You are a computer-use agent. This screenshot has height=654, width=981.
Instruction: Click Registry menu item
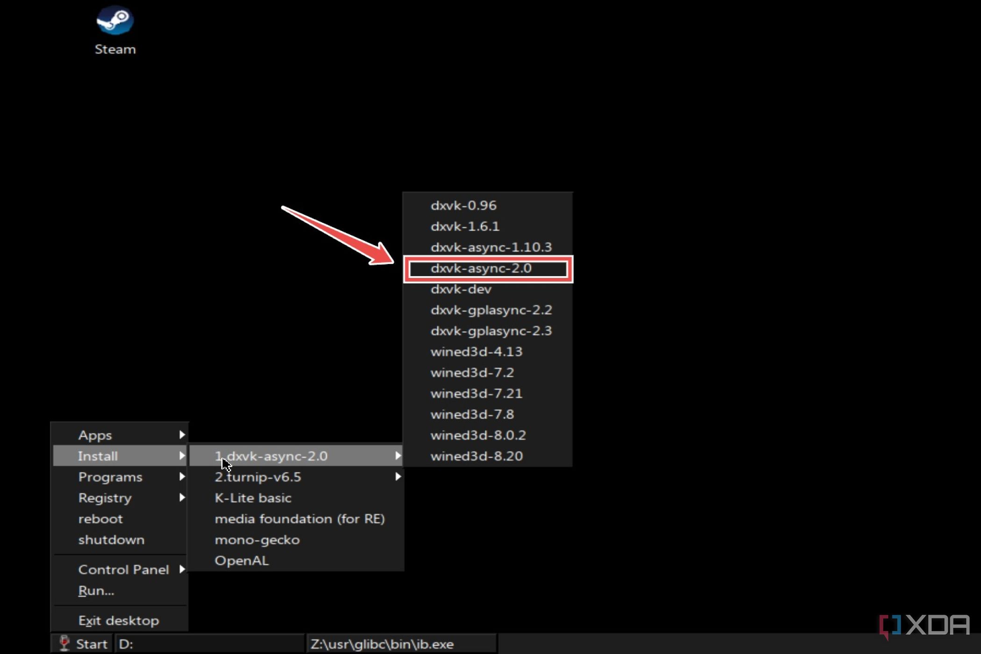click(104, 497)
